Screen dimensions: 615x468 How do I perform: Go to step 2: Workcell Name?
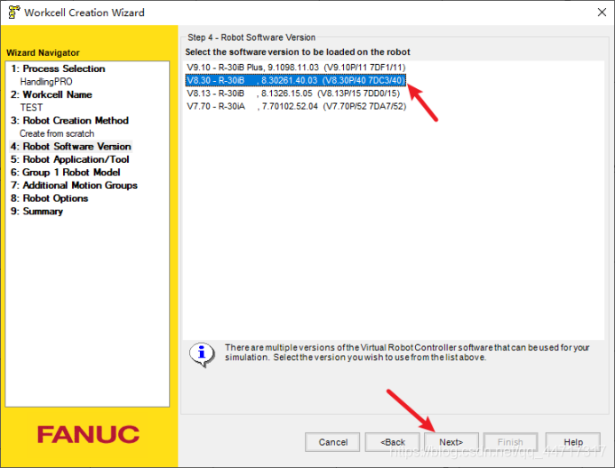pos(52,94)
